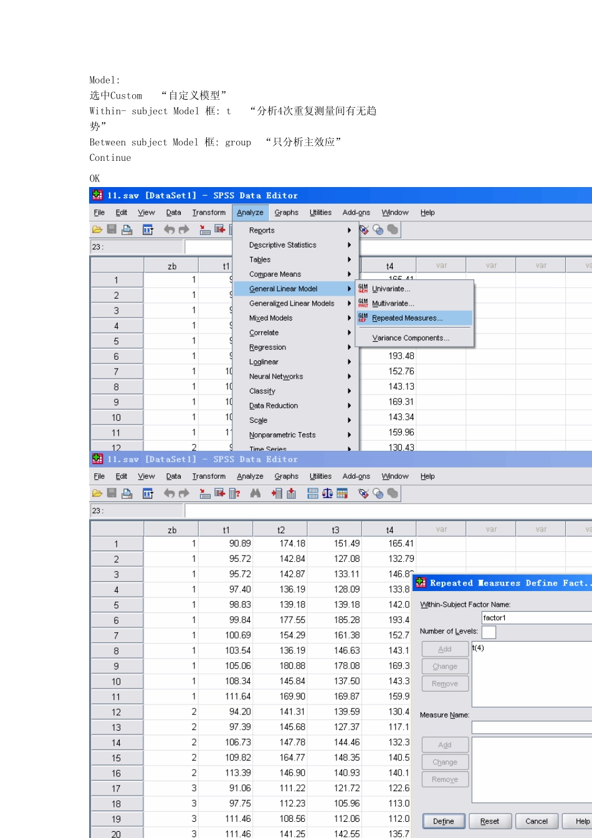
Task: Click the Weight Cases scale icon
Action: click(x=327, y=493)
